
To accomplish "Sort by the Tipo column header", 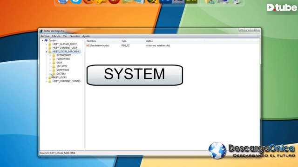I will (132, 41).
